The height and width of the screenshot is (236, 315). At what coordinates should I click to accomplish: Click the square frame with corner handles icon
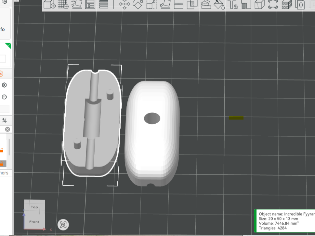273,5
